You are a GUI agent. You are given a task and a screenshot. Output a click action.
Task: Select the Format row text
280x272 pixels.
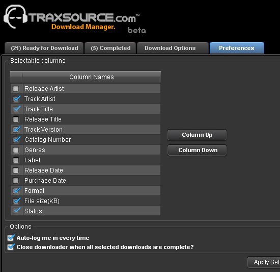[35, 191]
